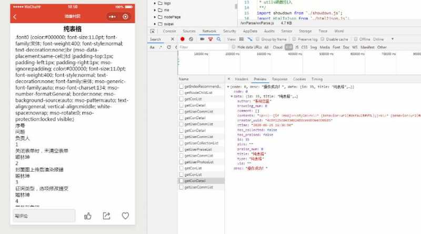Click the magnifier search icon in the Network toolbar

coord(219,39)
